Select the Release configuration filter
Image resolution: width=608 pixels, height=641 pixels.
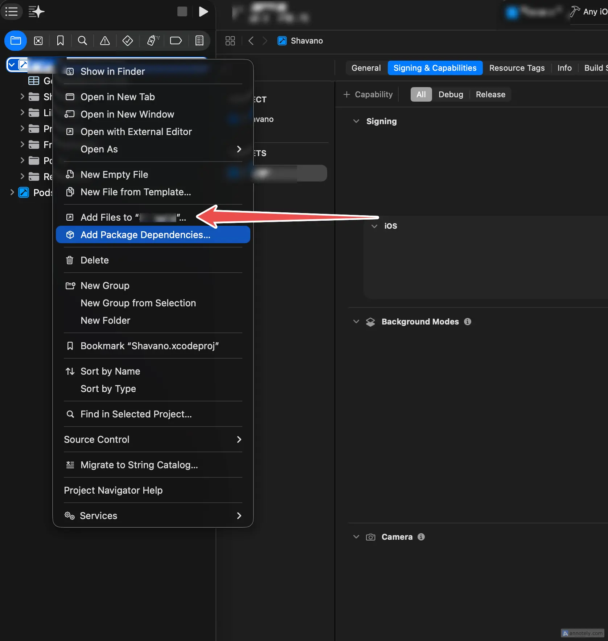(x=490, y=94)
